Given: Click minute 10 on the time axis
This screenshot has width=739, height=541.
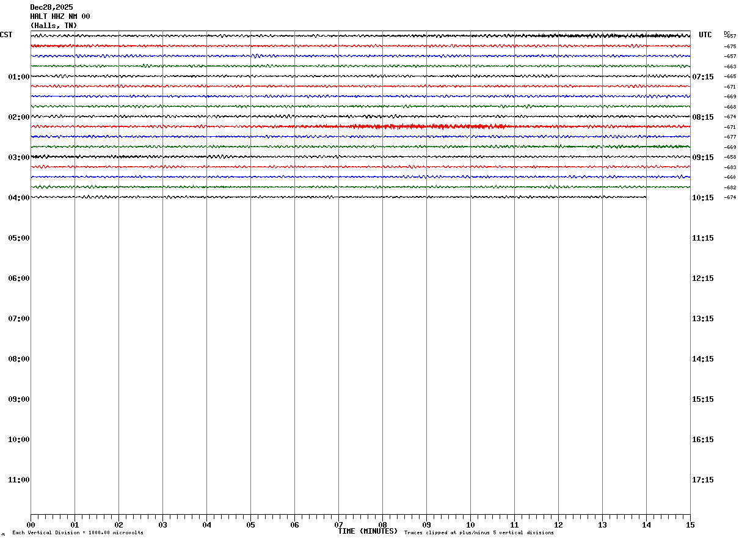Looking at the screenshot, I should point(470,525).
